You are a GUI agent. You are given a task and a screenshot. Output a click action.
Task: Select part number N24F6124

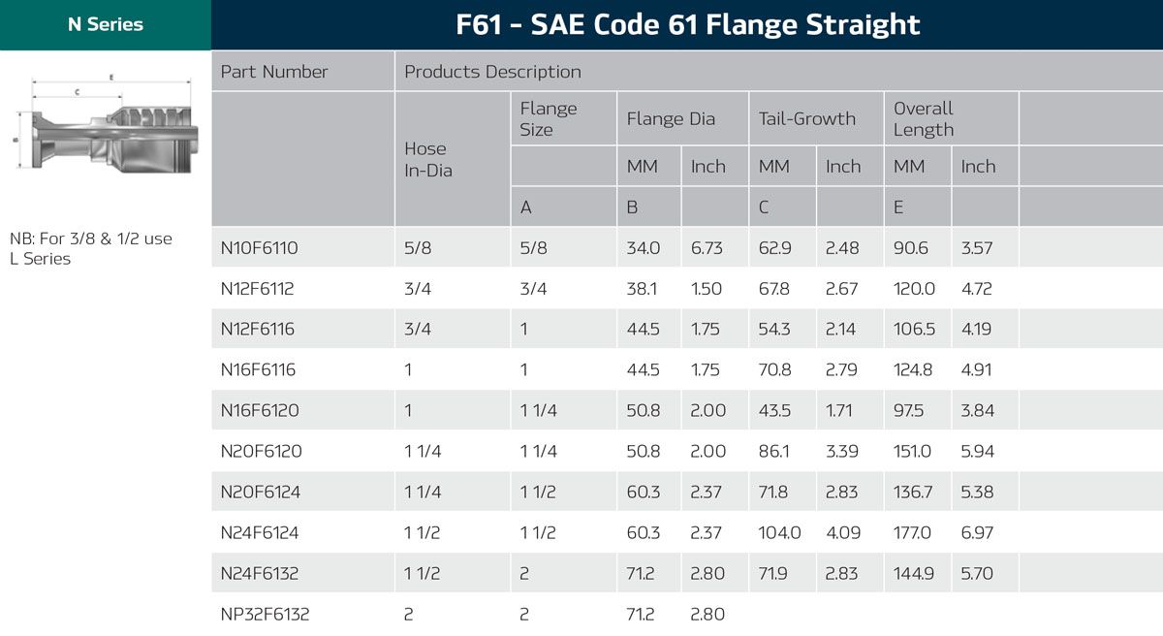point(261,533)
